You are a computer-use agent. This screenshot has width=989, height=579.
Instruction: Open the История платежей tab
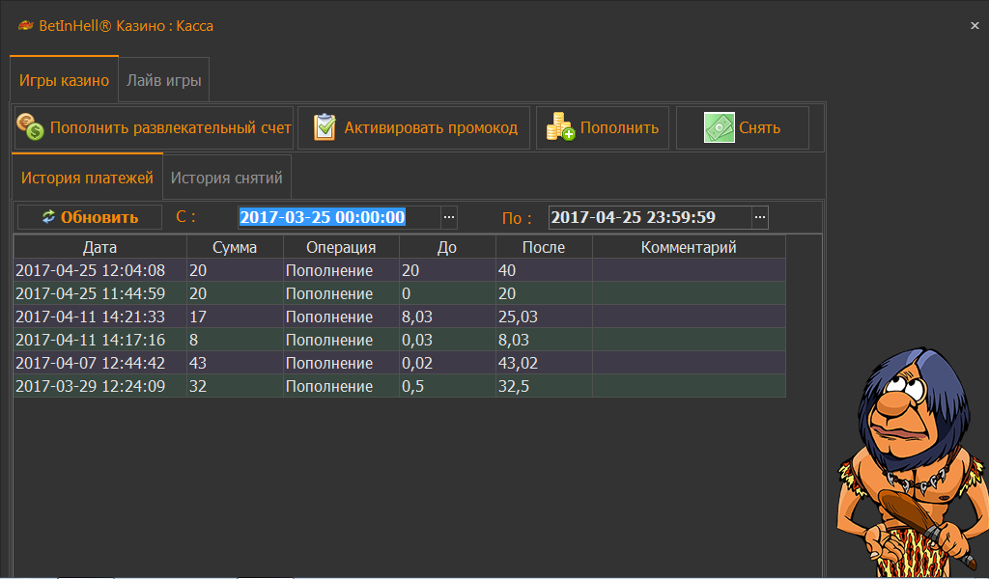tap(87, 178)
